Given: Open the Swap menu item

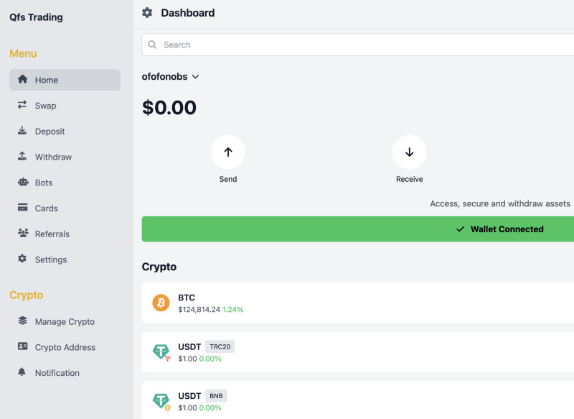Looking at the screenshot, I should [x=45, y=106].
